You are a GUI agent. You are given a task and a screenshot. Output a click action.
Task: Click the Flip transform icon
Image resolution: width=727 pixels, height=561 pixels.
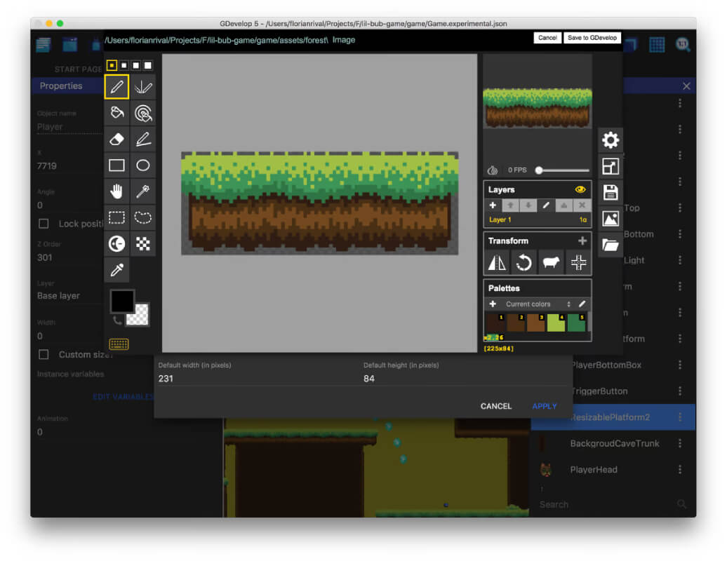497,263
